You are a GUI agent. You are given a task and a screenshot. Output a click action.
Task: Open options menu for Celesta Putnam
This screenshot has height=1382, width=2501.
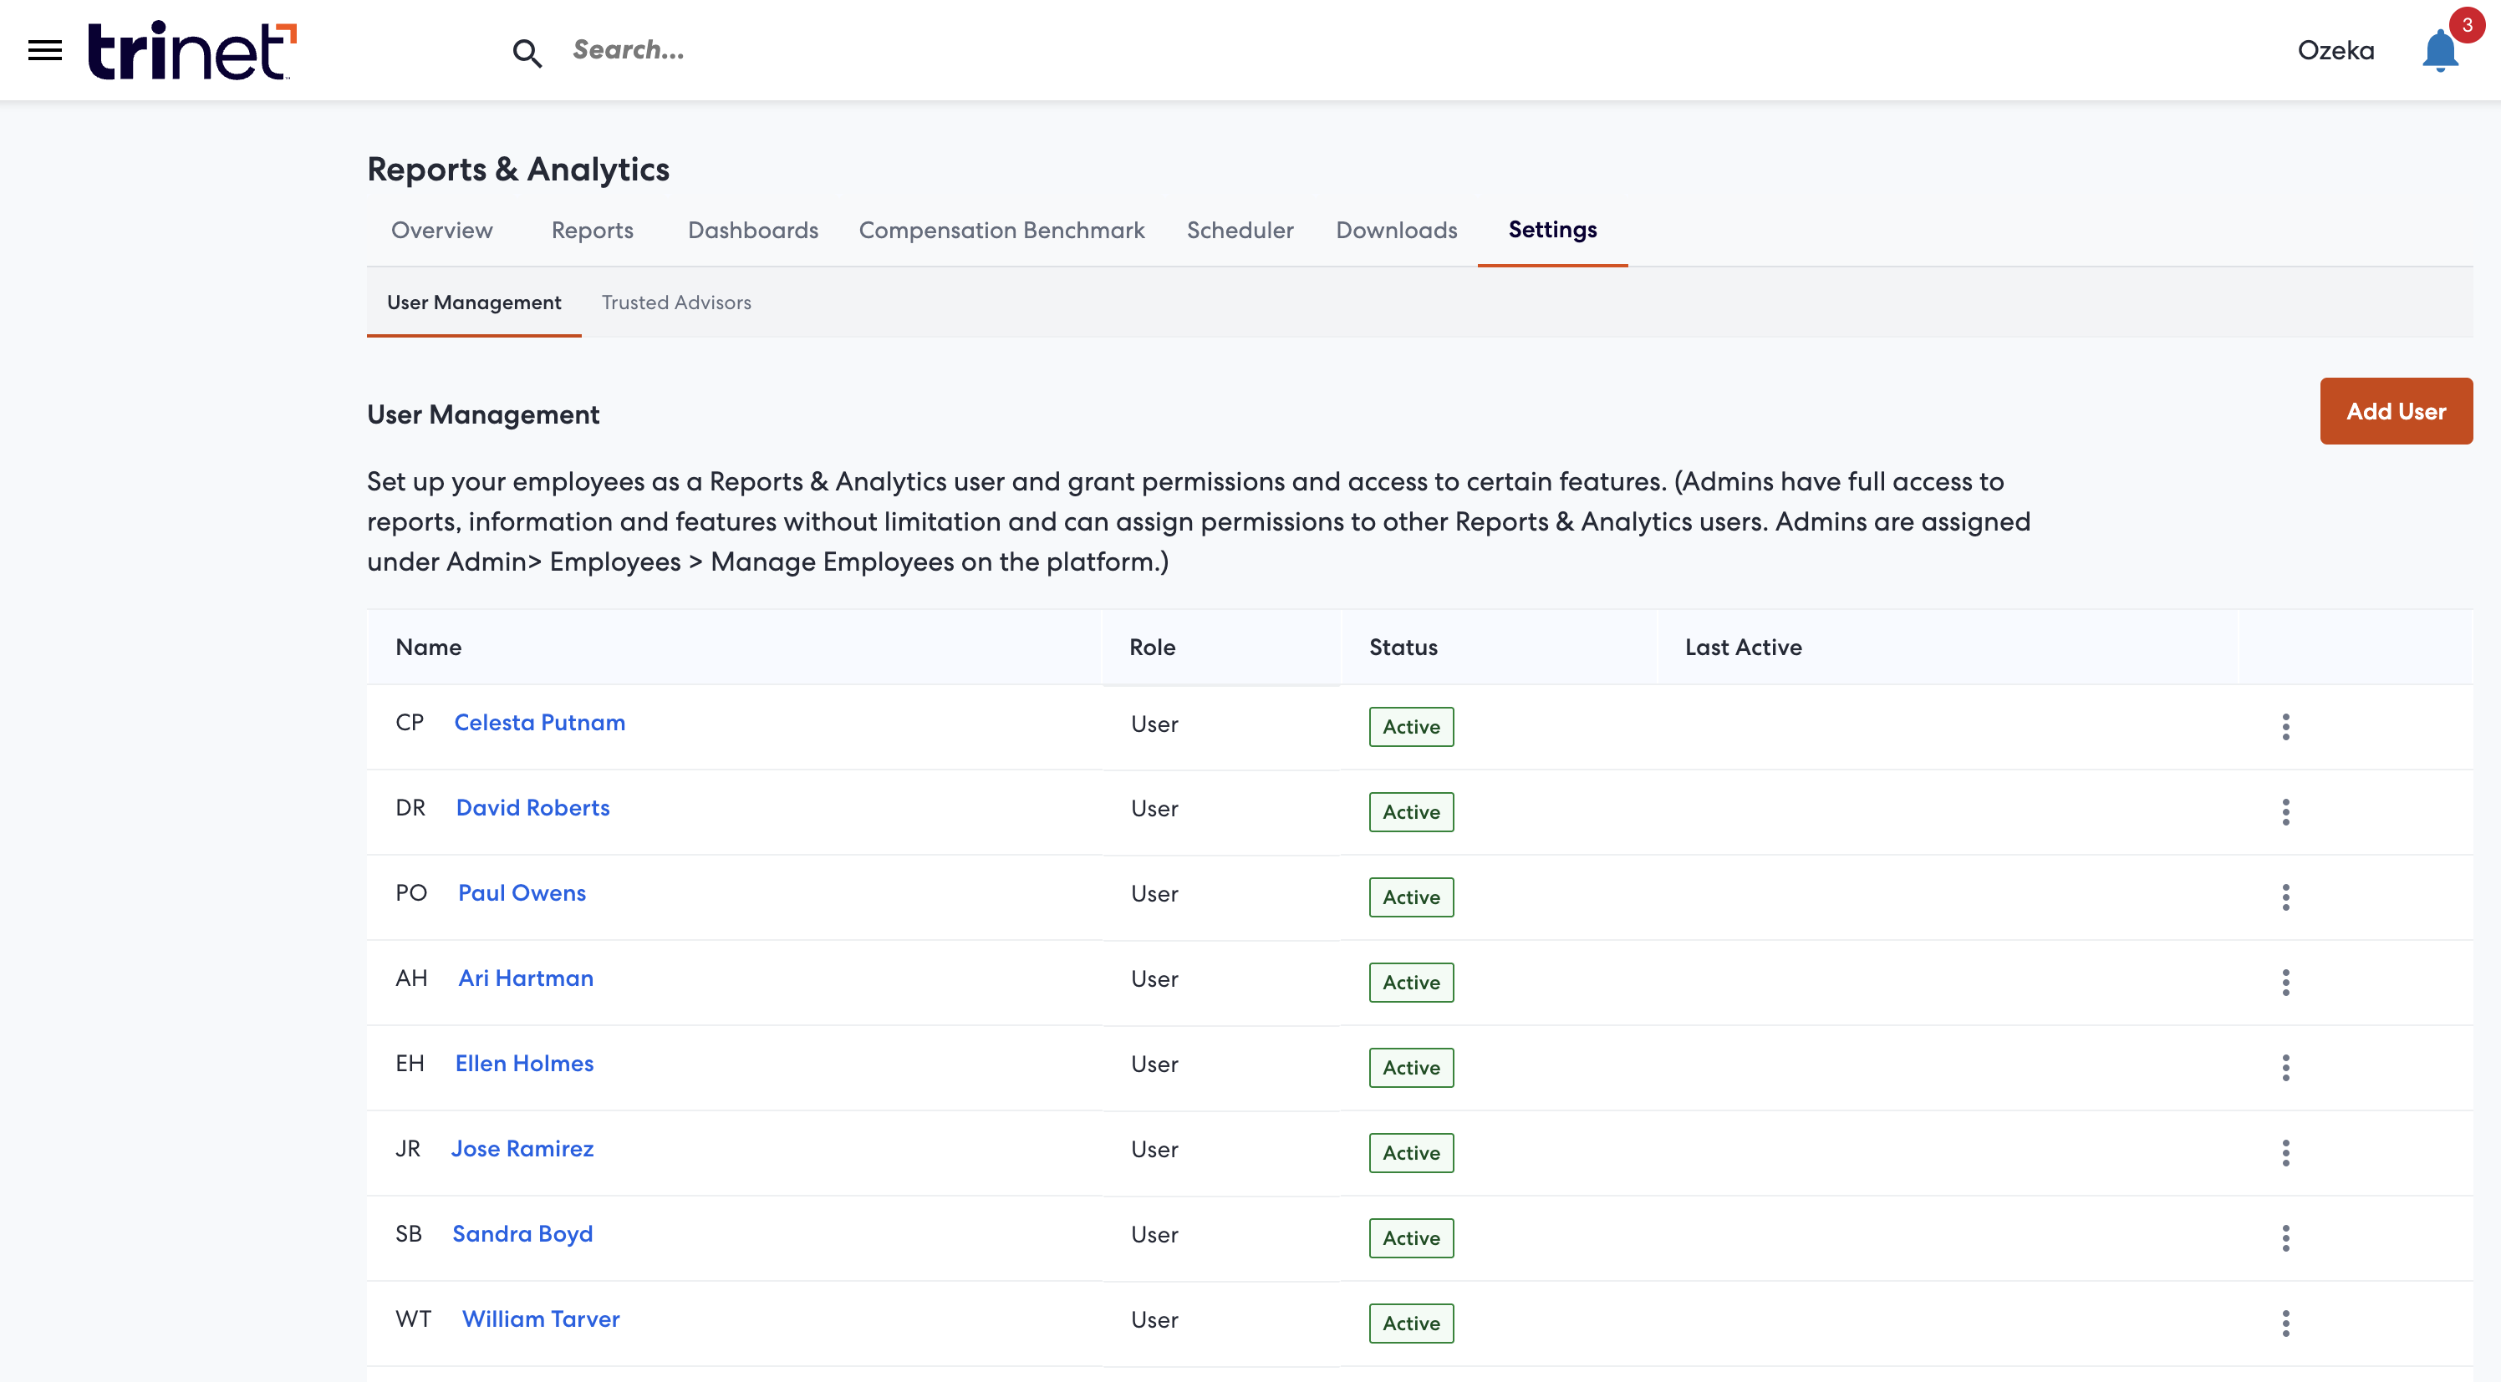(x=2285, y=727)
